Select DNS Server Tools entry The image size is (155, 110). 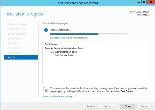click(x=64, y=55)
